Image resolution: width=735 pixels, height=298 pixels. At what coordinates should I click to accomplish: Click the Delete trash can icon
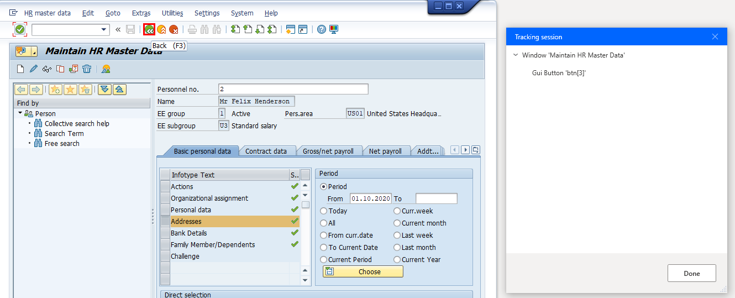(87, 69)
